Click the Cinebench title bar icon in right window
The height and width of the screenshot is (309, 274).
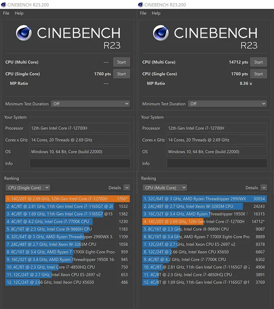pyautogui.click(x=141, y=5)
